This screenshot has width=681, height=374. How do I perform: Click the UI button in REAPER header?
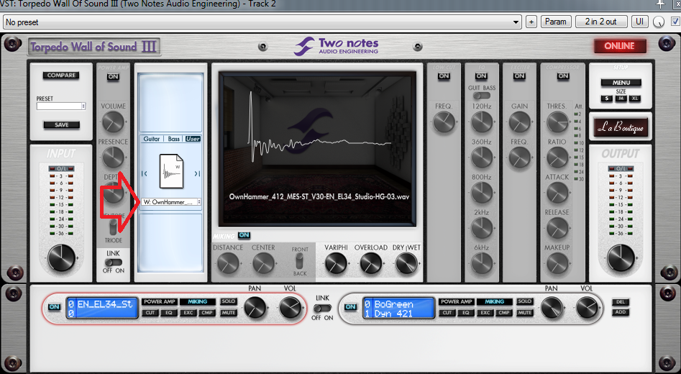click(x=640, y=22)
